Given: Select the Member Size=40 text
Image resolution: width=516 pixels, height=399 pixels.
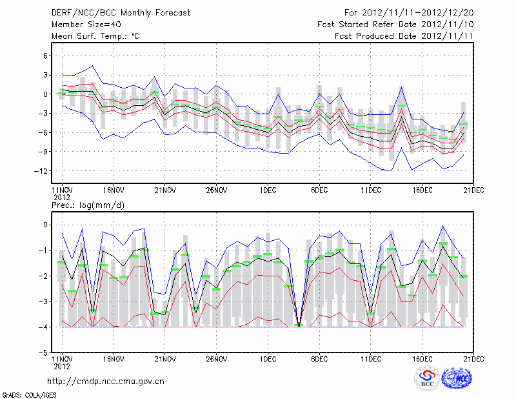Looking at the screenshot, I should tap(84, 25).
